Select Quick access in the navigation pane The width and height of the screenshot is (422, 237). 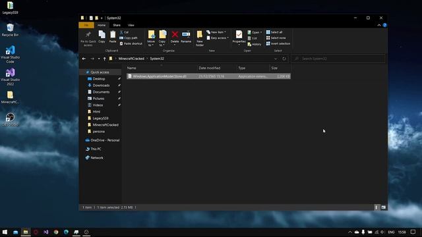click(x=100, y=72)
